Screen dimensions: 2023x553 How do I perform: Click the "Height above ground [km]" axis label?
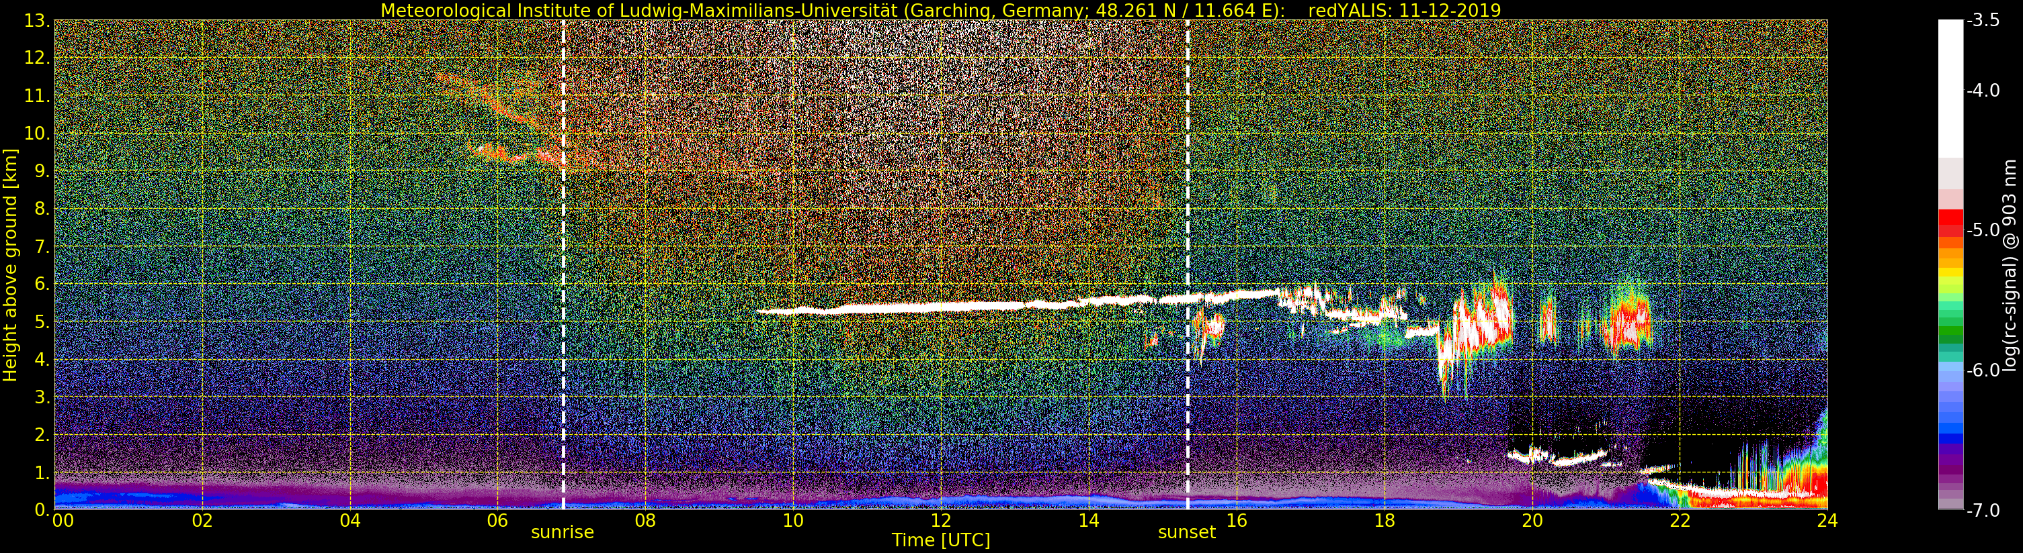[10, 264]
